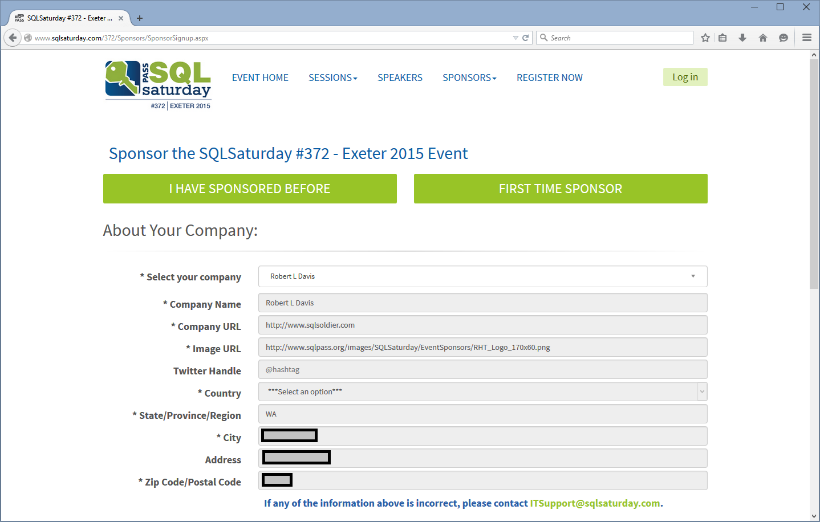Screen dimensions: 820x522
Task: Click the reload page icon
Action: point(526,38)
